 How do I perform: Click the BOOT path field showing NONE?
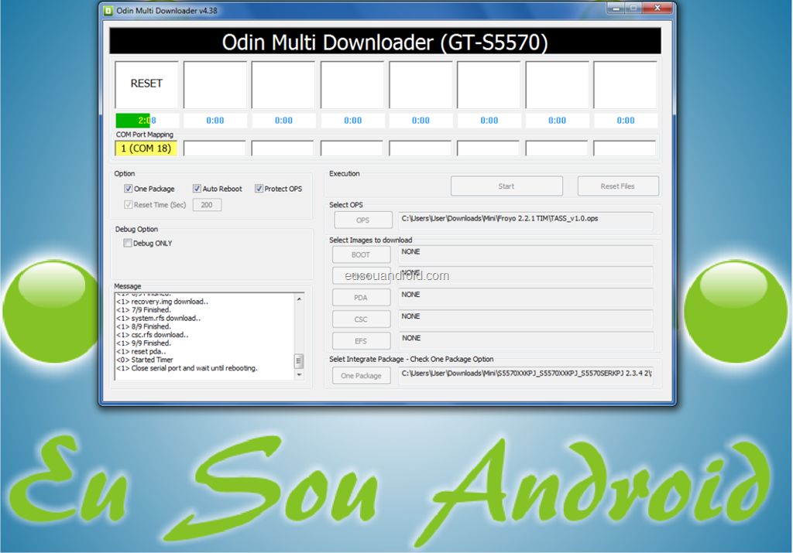[526, 254]
